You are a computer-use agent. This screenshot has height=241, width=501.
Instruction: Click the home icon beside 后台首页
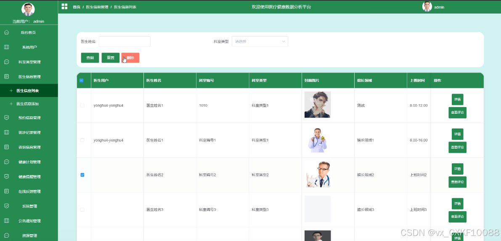(x=6, y=32)
